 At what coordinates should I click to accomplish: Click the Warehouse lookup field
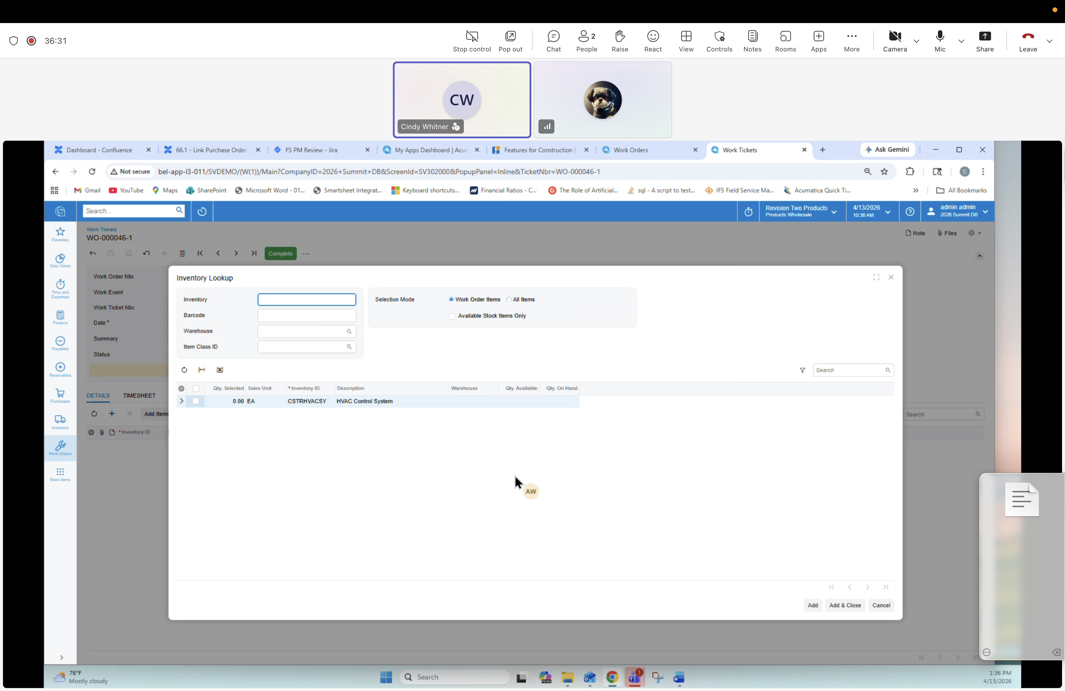pyautogui.click(x=306, y=331)
